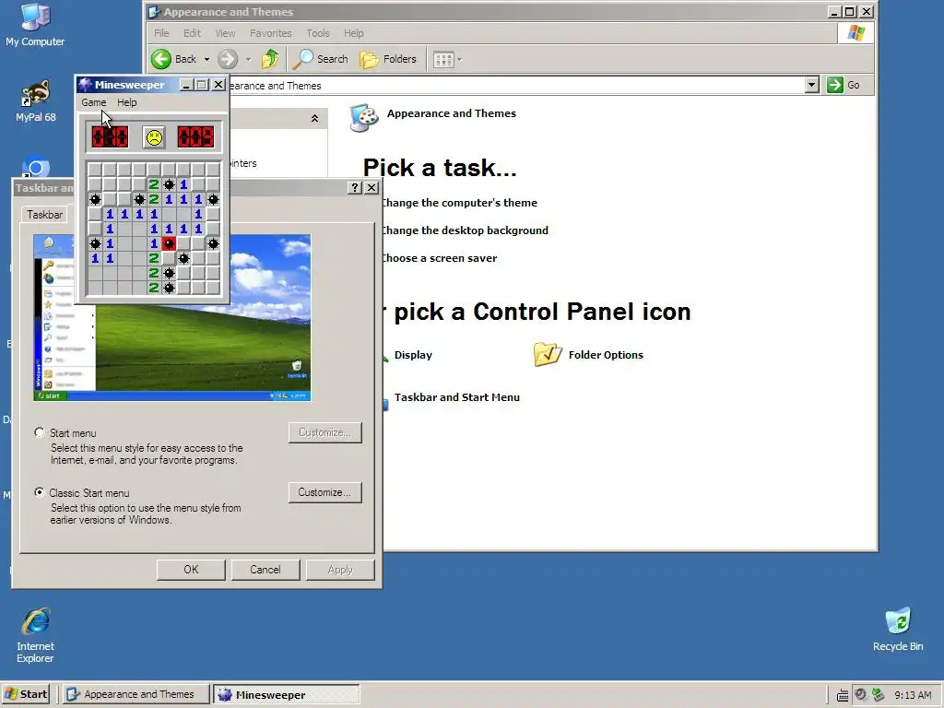The image size is (944, 708).
Task: Open the Game menu in Minesweeper
Action: (x=94, y=102)
